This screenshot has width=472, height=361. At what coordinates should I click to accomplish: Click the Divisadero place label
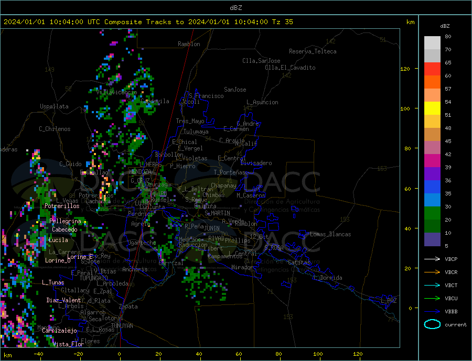(x=256, y=163)
